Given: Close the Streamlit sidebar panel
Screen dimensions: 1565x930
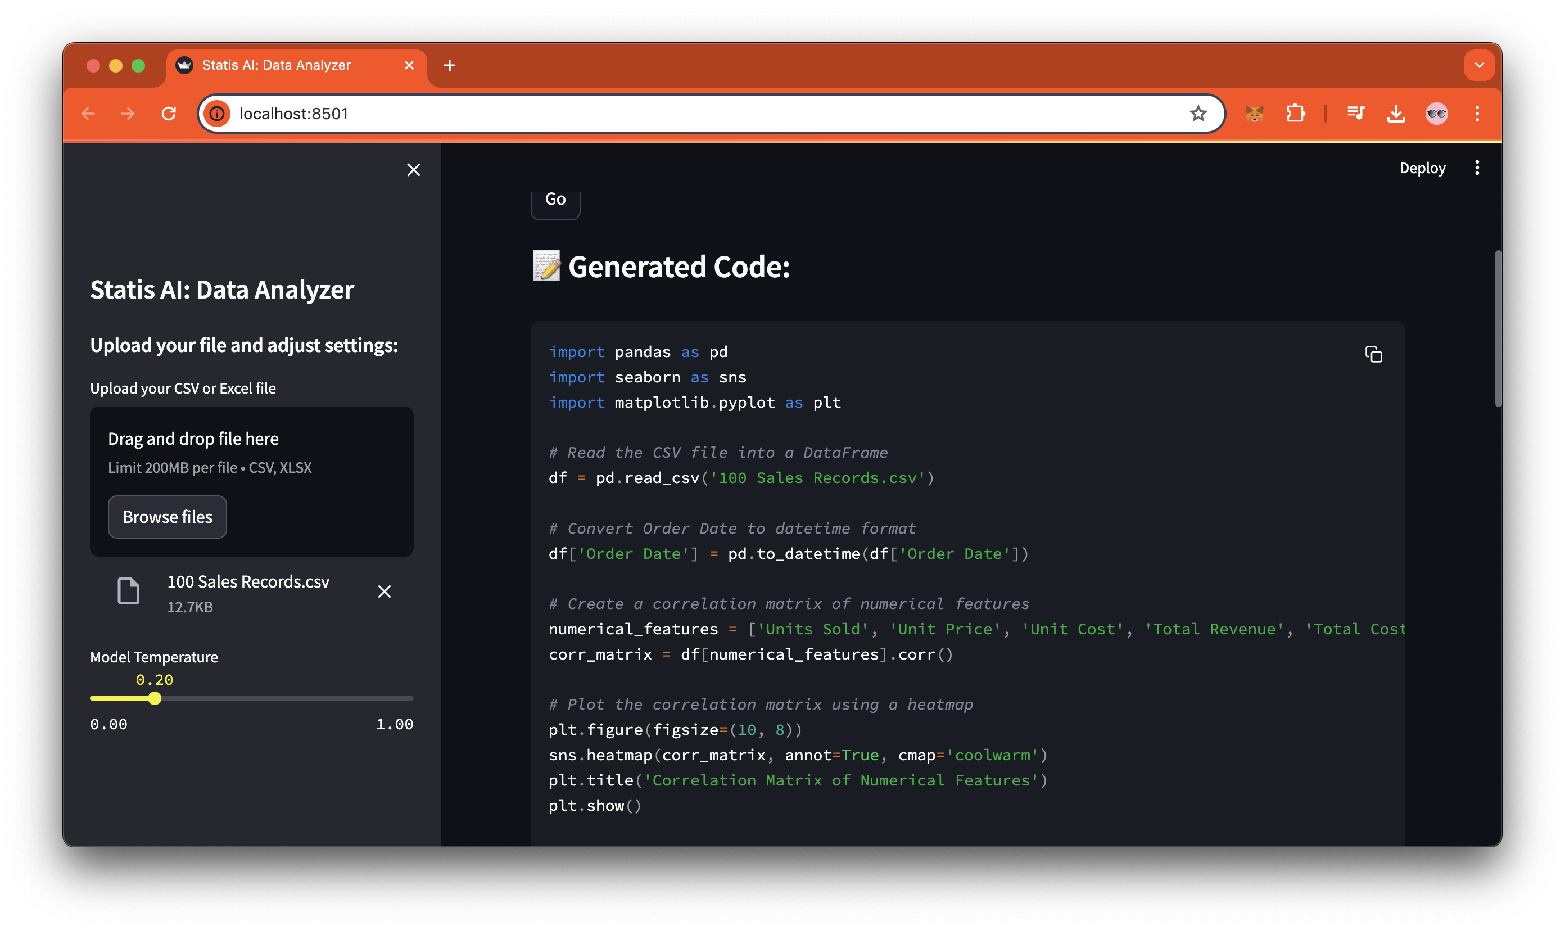Looking at the screenshot, I should [x=414, y=170].
